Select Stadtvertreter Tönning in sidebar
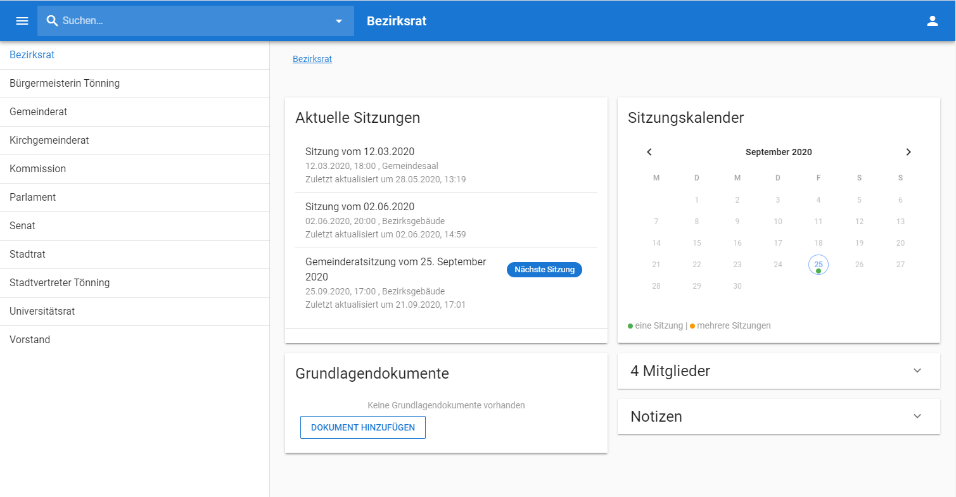 pyautogui.click(x=60, y=283)
